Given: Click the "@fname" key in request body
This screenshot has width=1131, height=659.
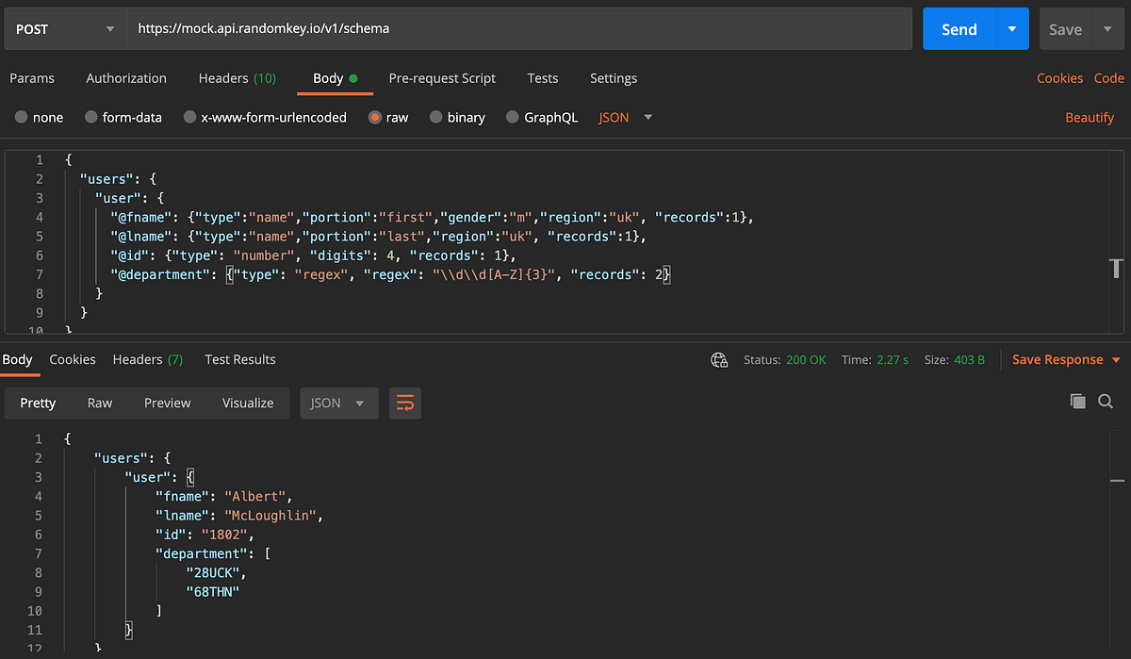Looking at the screenshot, I should [141, 217].
